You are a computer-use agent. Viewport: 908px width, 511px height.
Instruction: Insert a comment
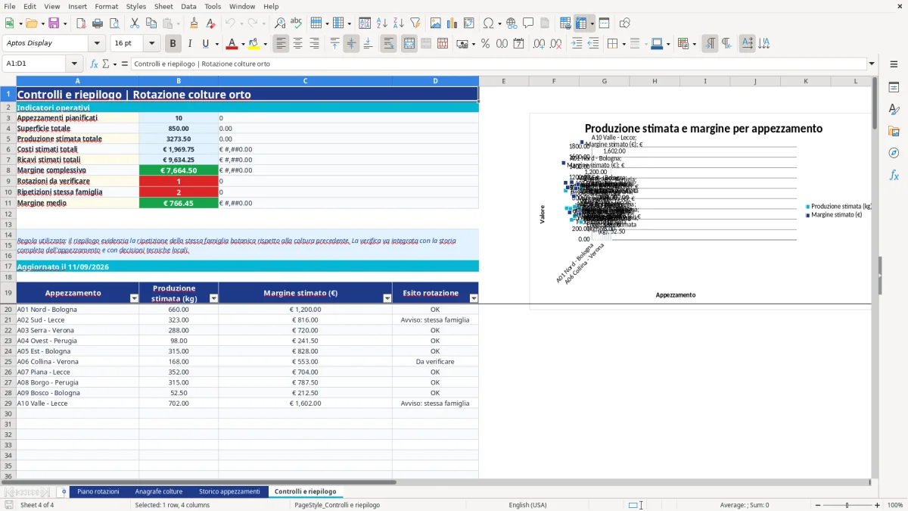coord(528,23)
